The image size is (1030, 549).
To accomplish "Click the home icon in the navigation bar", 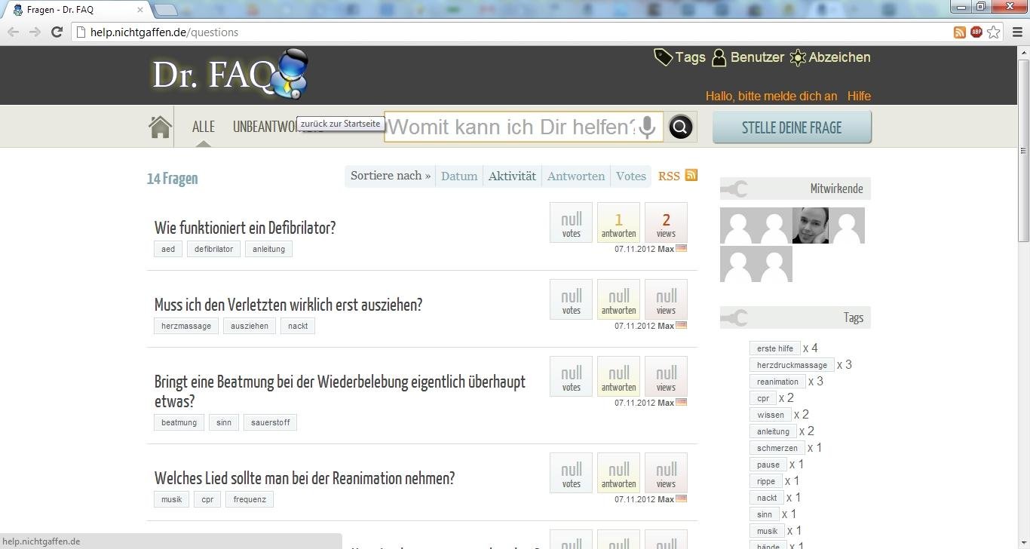I will [159, 126].
